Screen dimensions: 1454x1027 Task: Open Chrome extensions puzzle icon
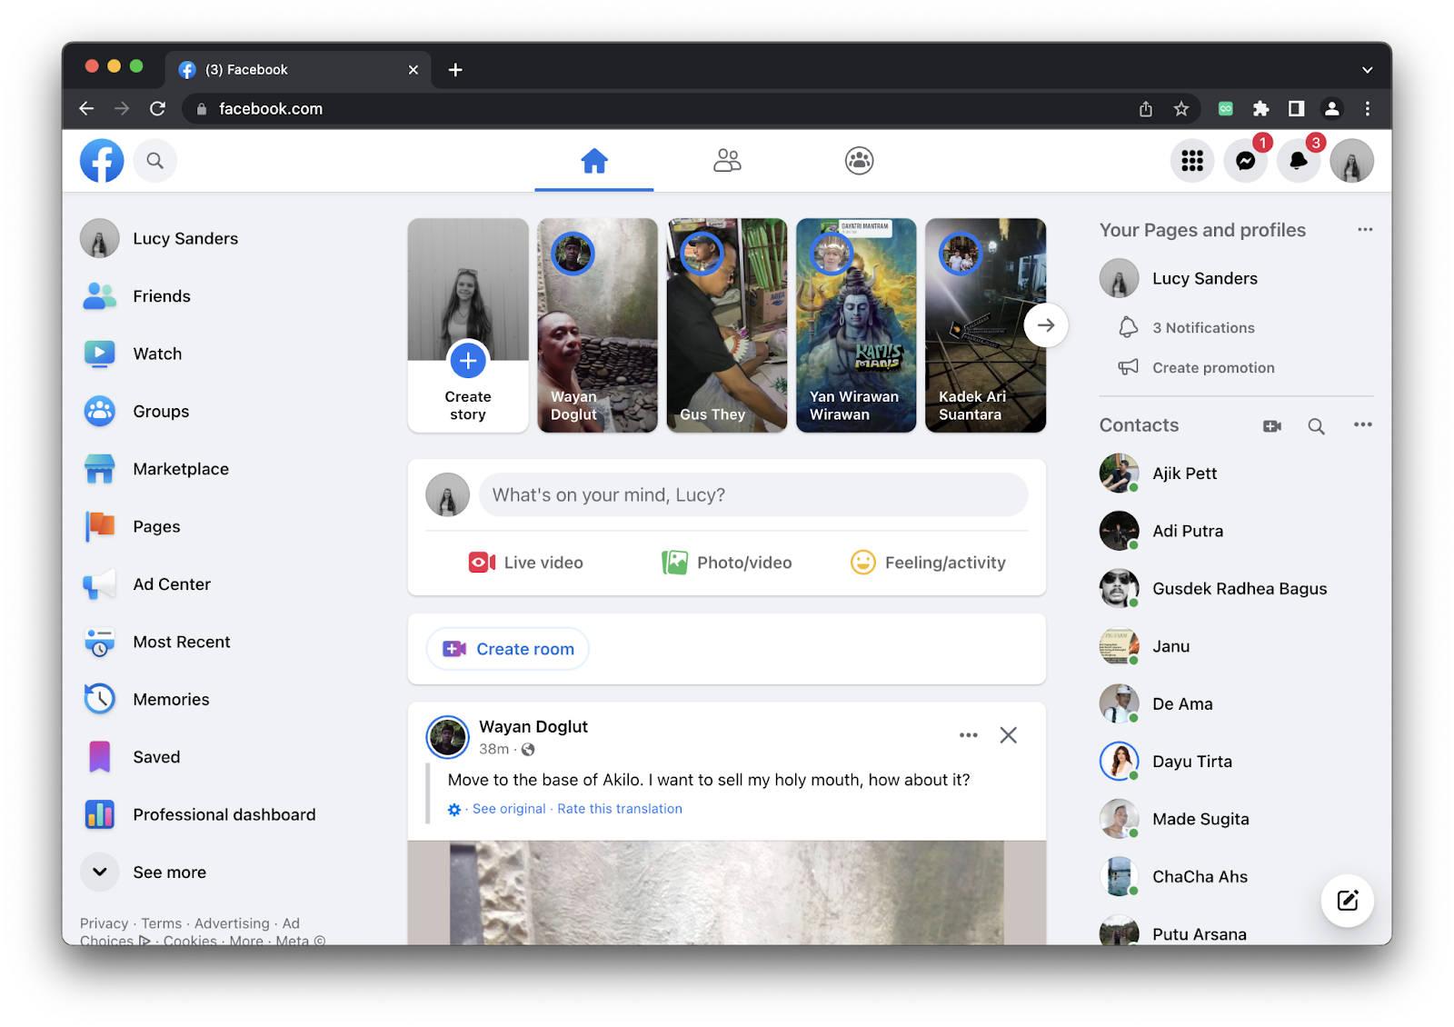(x=1260, y=109)
